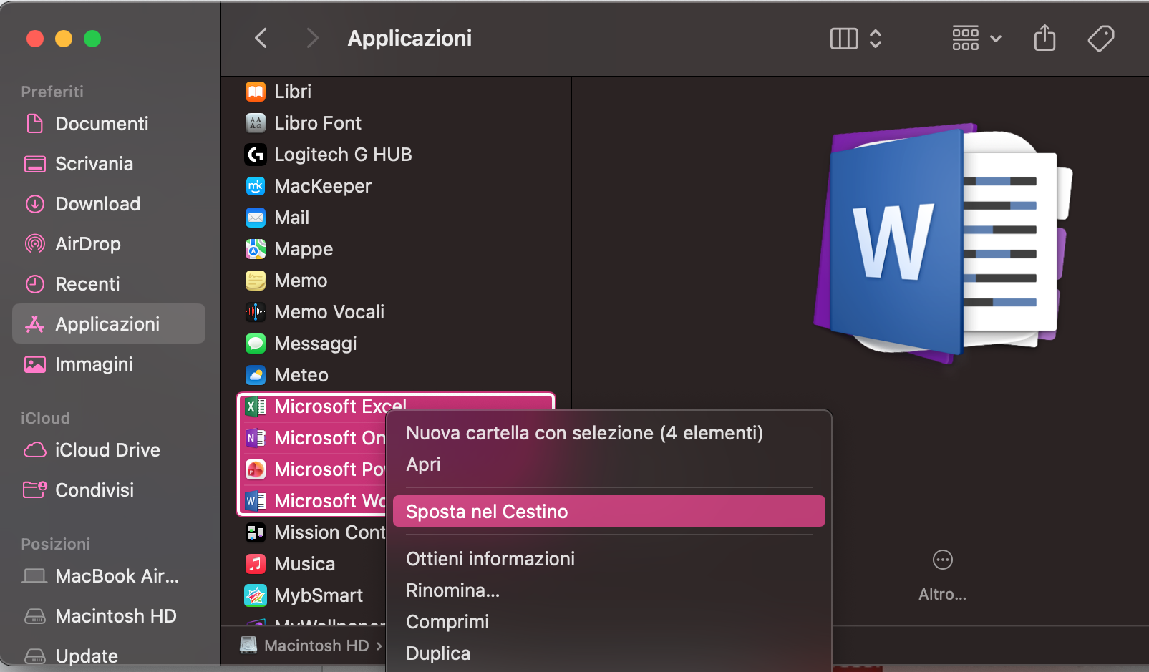Open the group-by grid icon menu
This screenshot has width=1149, height=672.
[976, 39]
